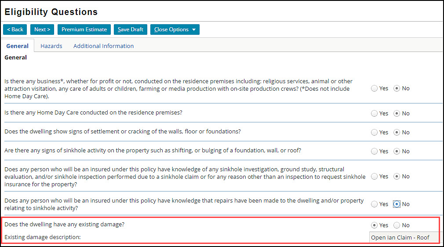The height and width of the screenshot is (247, 444).
Task: Switch to the Hazards tab
Action: click(51, 46)
